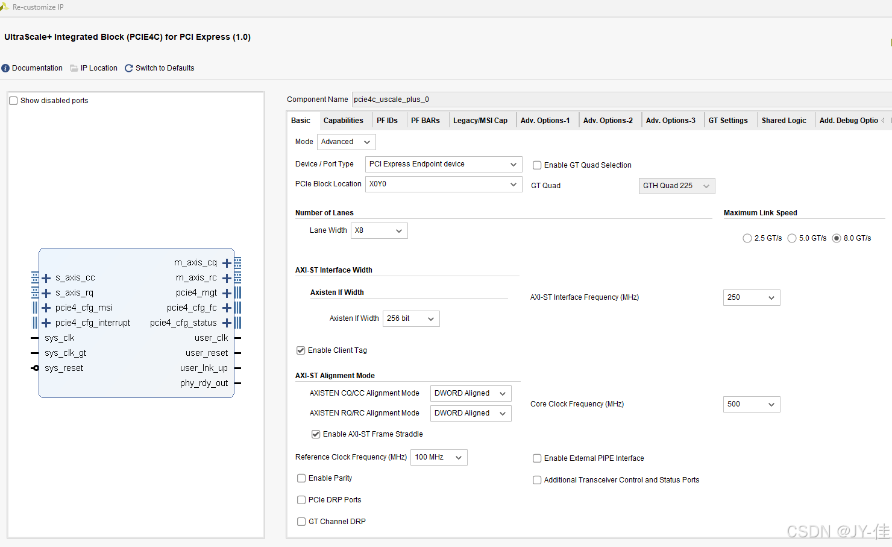Open AXISTEN CQ/CC Alignment Mode dropdown
Viewport: 892px width, 547px height.
pos(471,393)
